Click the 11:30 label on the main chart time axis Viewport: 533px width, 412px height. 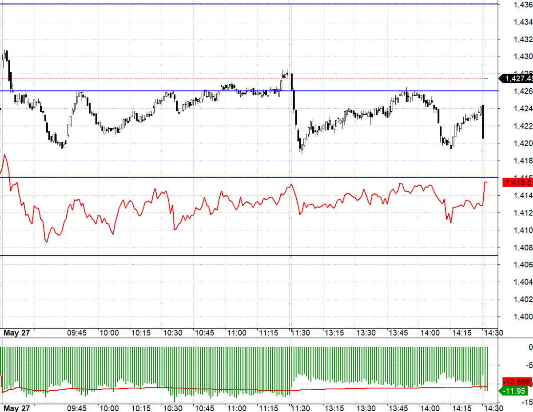(300, 333)
